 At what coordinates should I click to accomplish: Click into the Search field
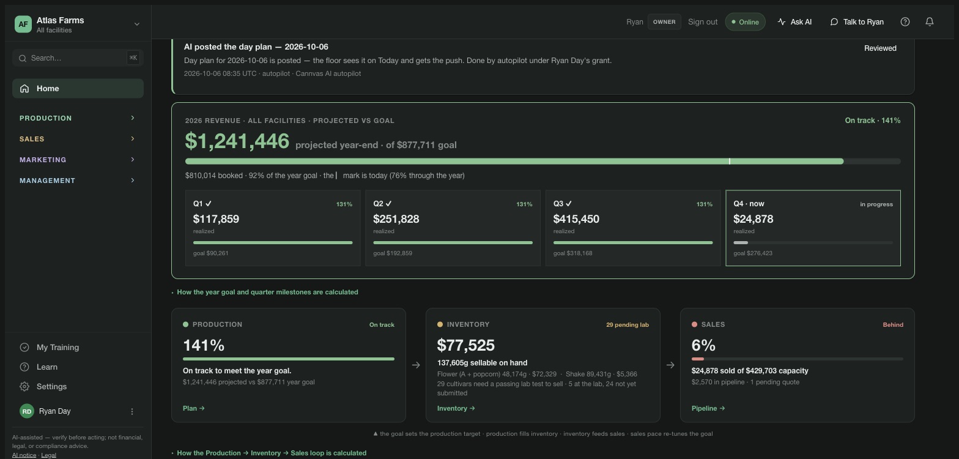point(78,58)
